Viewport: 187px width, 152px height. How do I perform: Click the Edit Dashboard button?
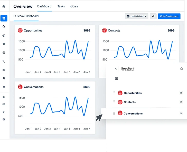tap(169, 16)
